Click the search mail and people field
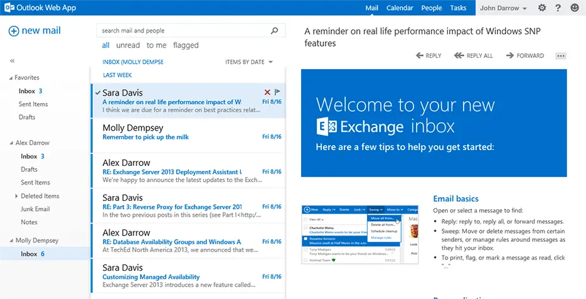586x299 pixels. (x=182, y=30)
